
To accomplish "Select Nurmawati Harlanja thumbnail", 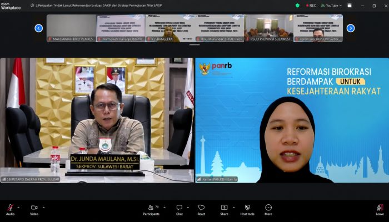I will pyautogui.click(x=121, y=28).
